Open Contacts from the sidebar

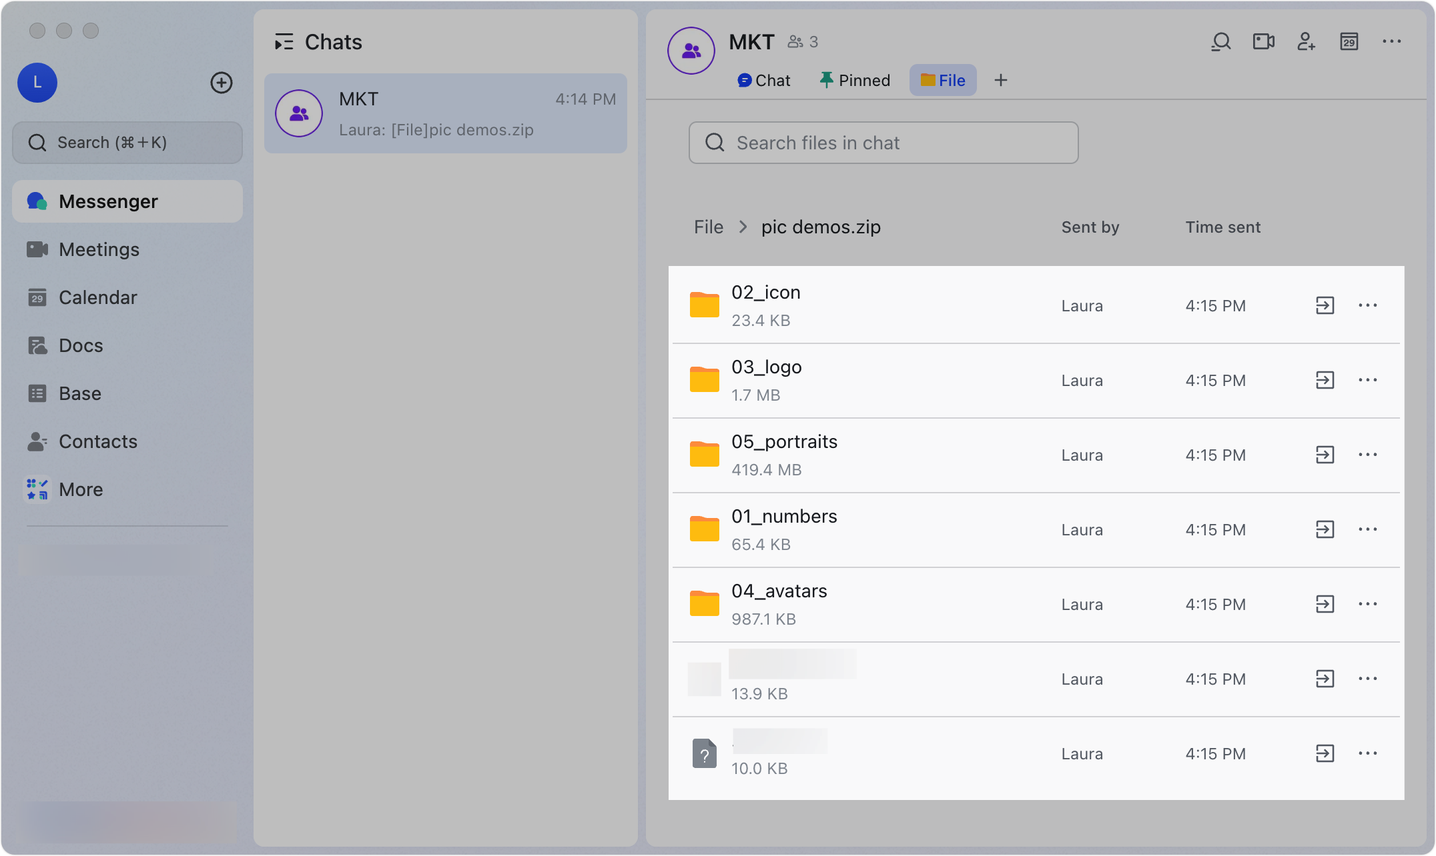98,441
